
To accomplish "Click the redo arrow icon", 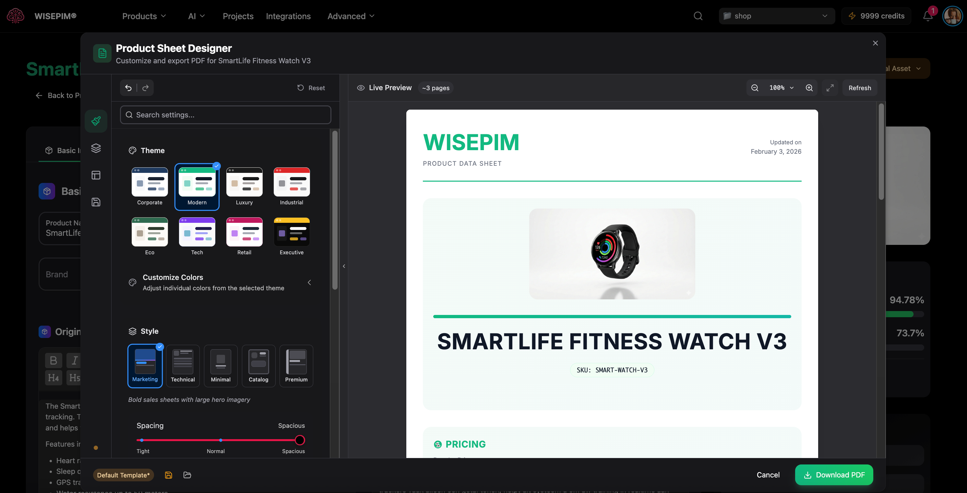I will tap(146, 88).
